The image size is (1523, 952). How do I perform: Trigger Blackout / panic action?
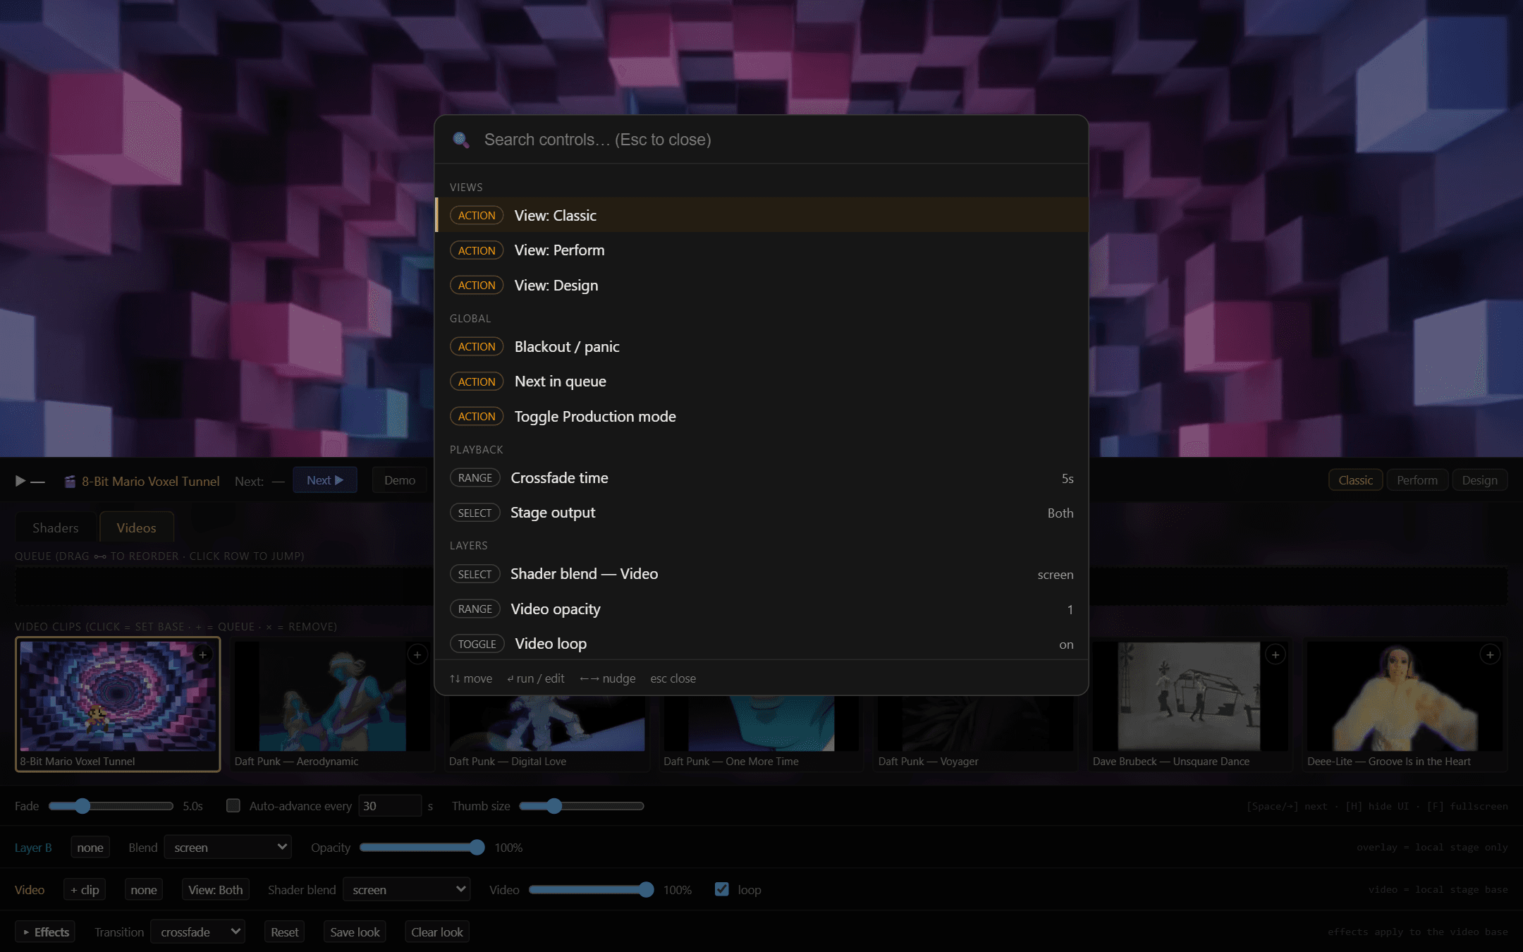(761, 346)
